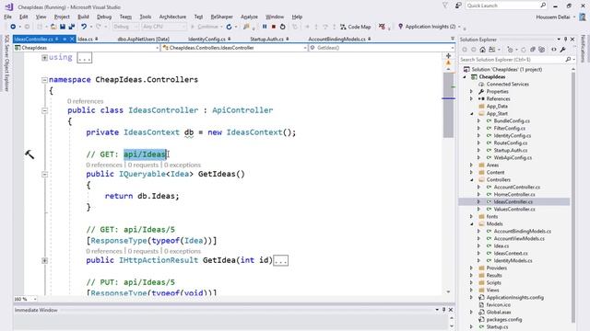Click Show All Files icon in Solution Explorer
This screenshot has width=590, height=331.
pos(541,50)
